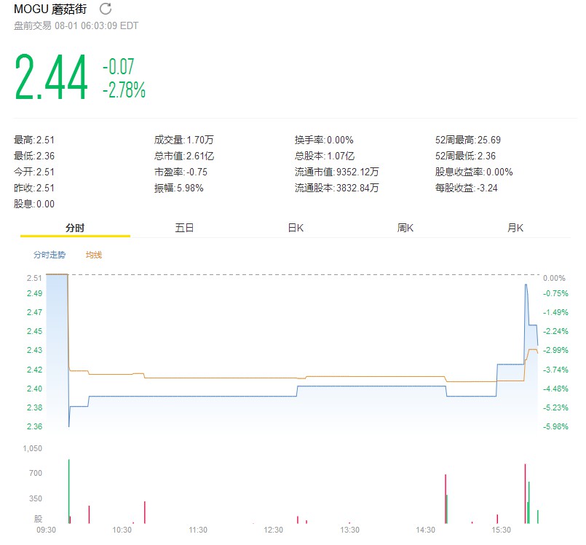The height and width of the screenshot is (545, 586).
Task: Click the price change -0.07
Action: pyautogui.click(x=118, y=66)
